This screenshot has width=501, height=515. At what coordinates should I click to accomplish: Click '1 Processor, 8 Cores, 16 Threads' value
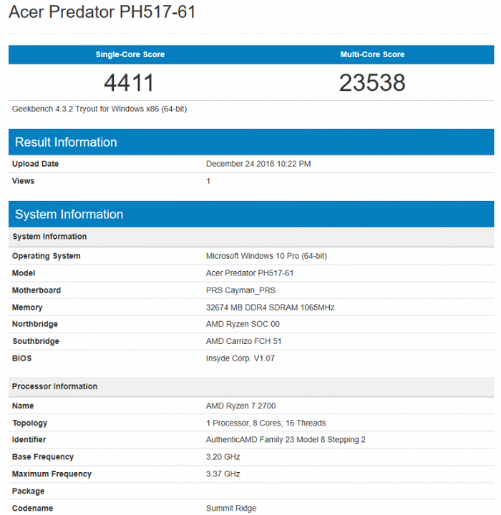click(266, 423)
